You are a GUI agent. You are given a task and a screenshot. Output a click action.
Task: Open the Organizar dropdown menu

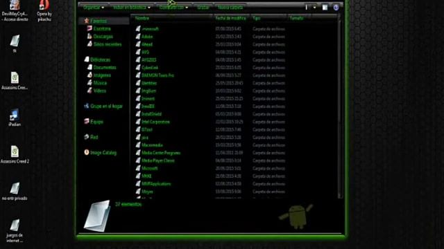pyautogui.click(x=94, y=8)
